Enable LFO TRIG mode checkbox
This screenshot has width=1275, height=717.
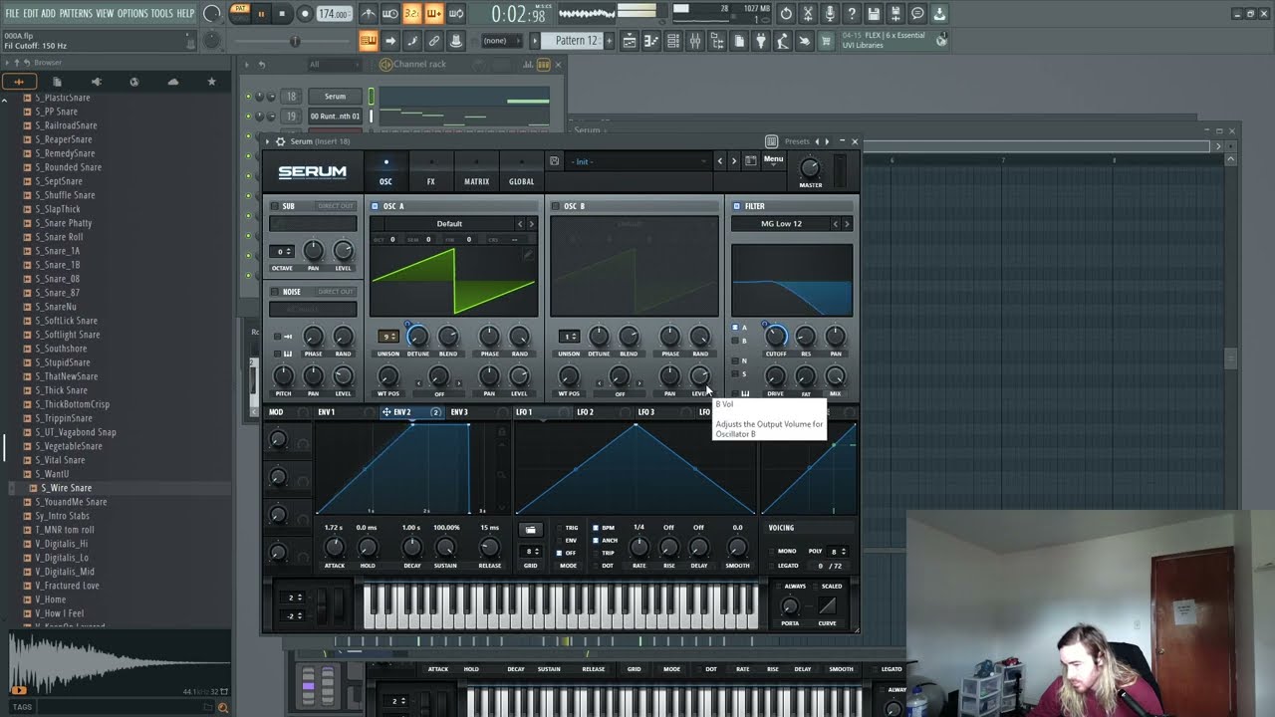[560, 528]
